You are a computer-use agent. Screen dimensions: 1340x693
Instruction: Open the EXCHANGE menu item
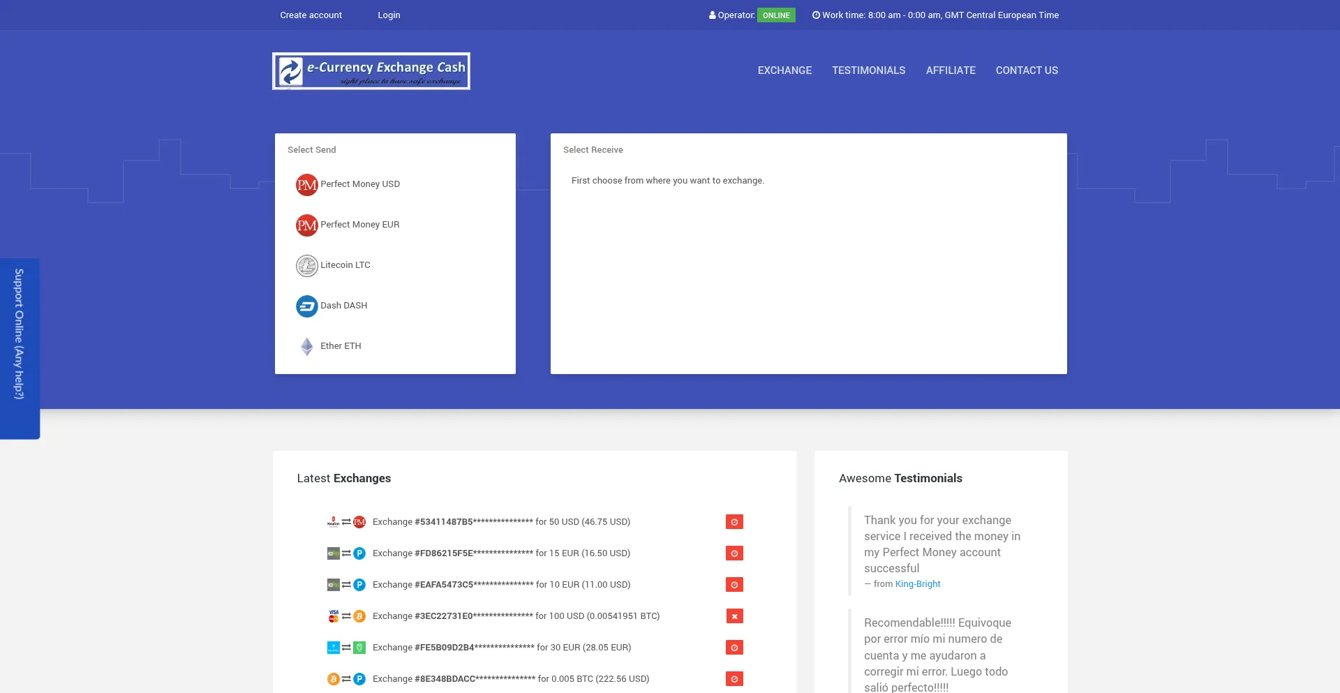click(x=784, y=70)
